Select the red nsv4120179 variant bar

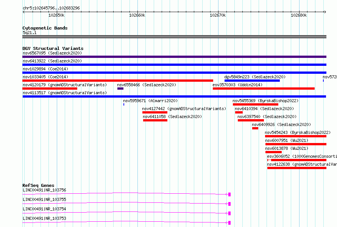(x=50, y=89)
